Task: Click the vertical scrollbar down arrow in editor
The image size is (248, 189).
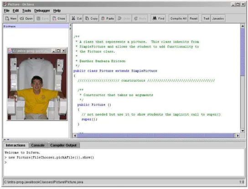Action: (243, 131)
